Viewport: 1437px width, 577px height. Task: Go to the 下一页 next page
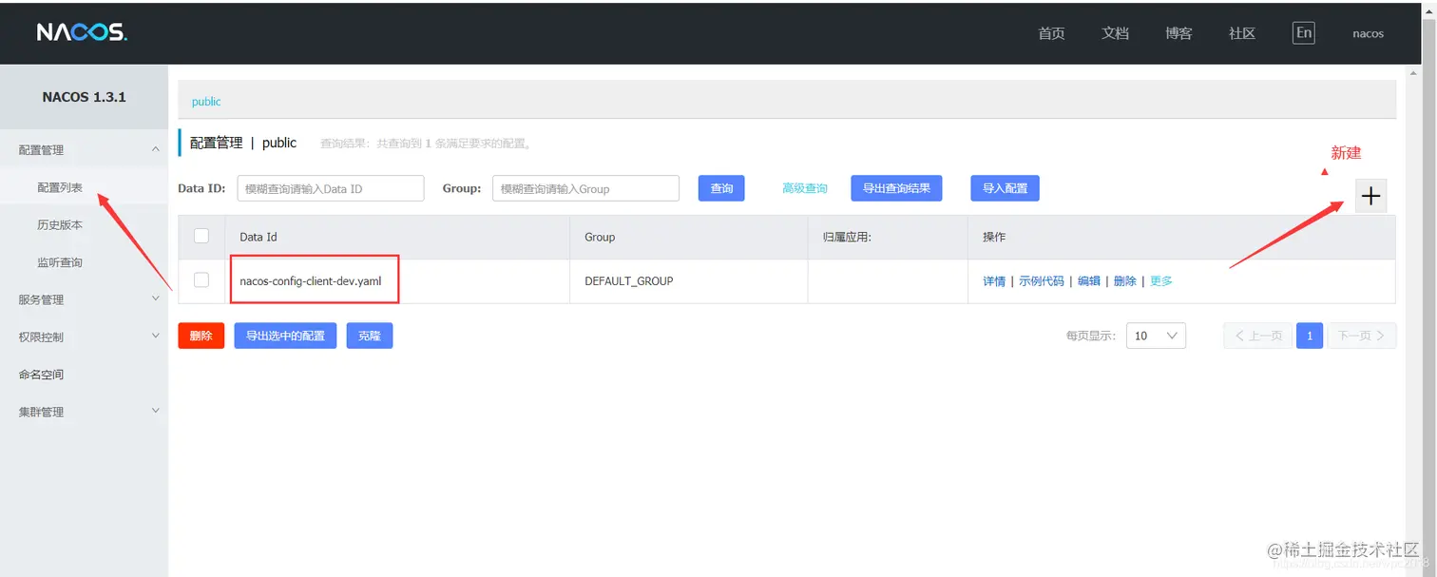[1362, 336]
